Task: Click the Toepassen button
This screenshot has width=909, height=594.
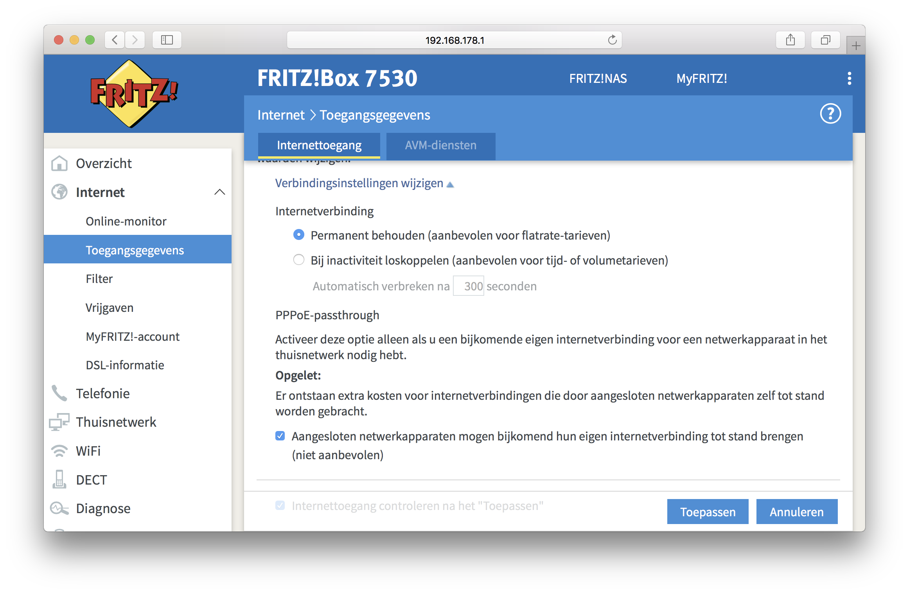Action: (707, 512)
